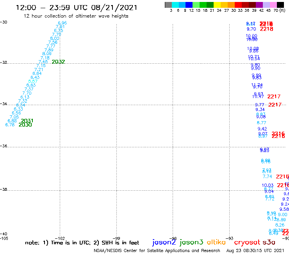
Task: Click the wave height value 7.89
Action: coord(49,50)
